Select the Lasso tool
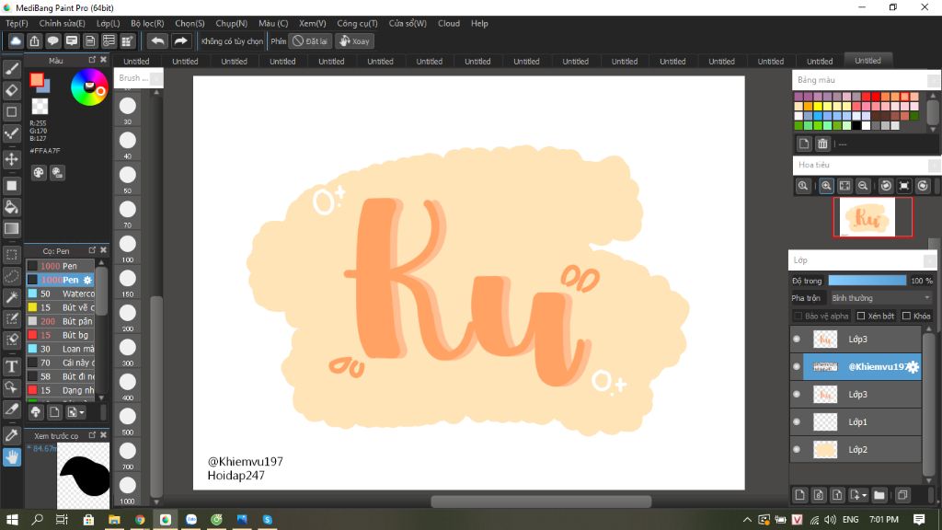 (x=11, y=276)
